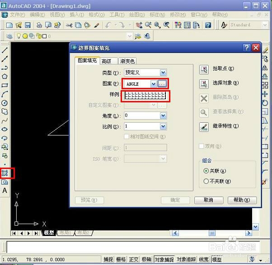
Task: Open the 类型 type dropdown
Action: click(x=163, y=72)
